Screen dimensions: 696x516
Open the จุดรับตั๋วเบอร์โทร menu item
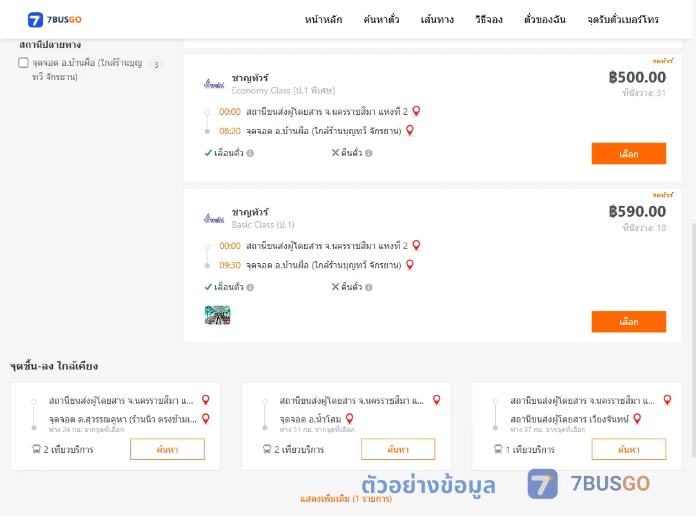tap(623, 19)
